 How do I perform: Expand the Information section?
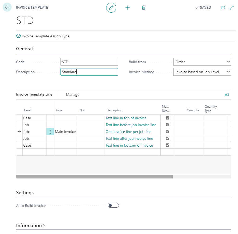(x=30, y=226)
